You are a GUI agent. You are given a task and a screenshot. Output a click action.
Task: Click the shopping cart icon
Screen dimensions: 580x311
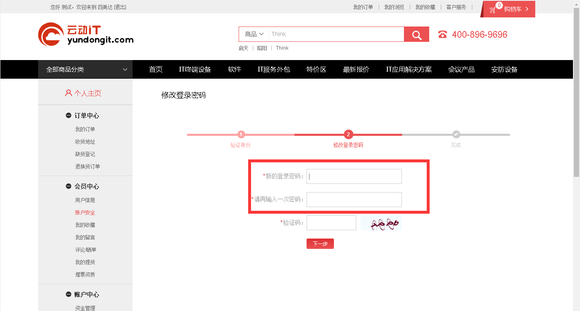click(x=492, y=9)
